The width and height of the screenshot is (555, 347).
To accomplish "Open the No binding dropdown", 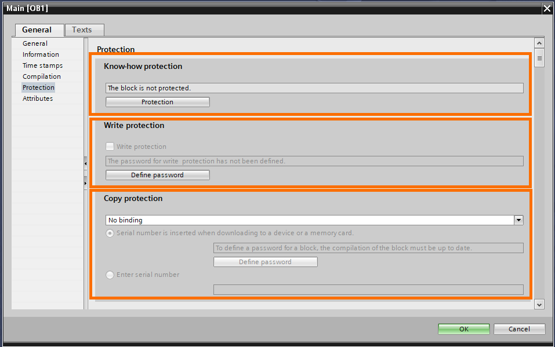I will pyautogui.click(x=518, y=220).
